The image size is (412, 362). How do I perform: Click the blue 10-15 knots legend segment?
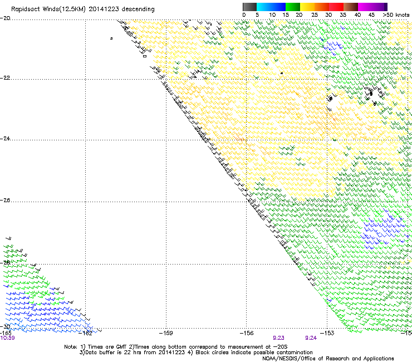(x=278, y=7)
